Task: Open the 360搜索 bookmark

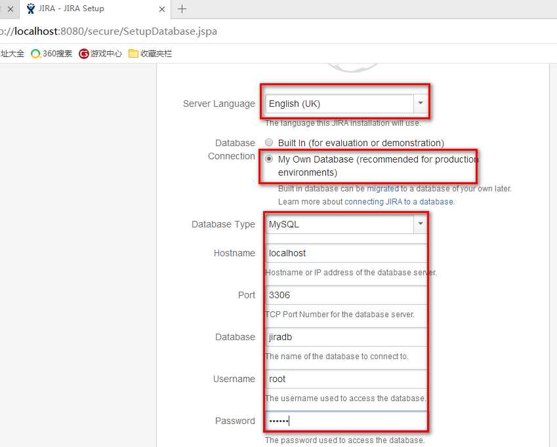Action: [x=52, y=54]
